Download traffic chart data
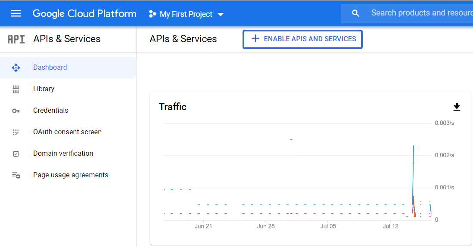The image size is (473, 247). [457, 107]
